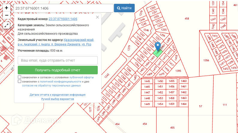Select parcel 1458 on the map
Screen dimensions: 238x133
[x=171, y=98]
